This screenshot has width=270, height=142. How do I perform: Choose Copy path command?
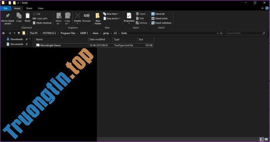40,19
